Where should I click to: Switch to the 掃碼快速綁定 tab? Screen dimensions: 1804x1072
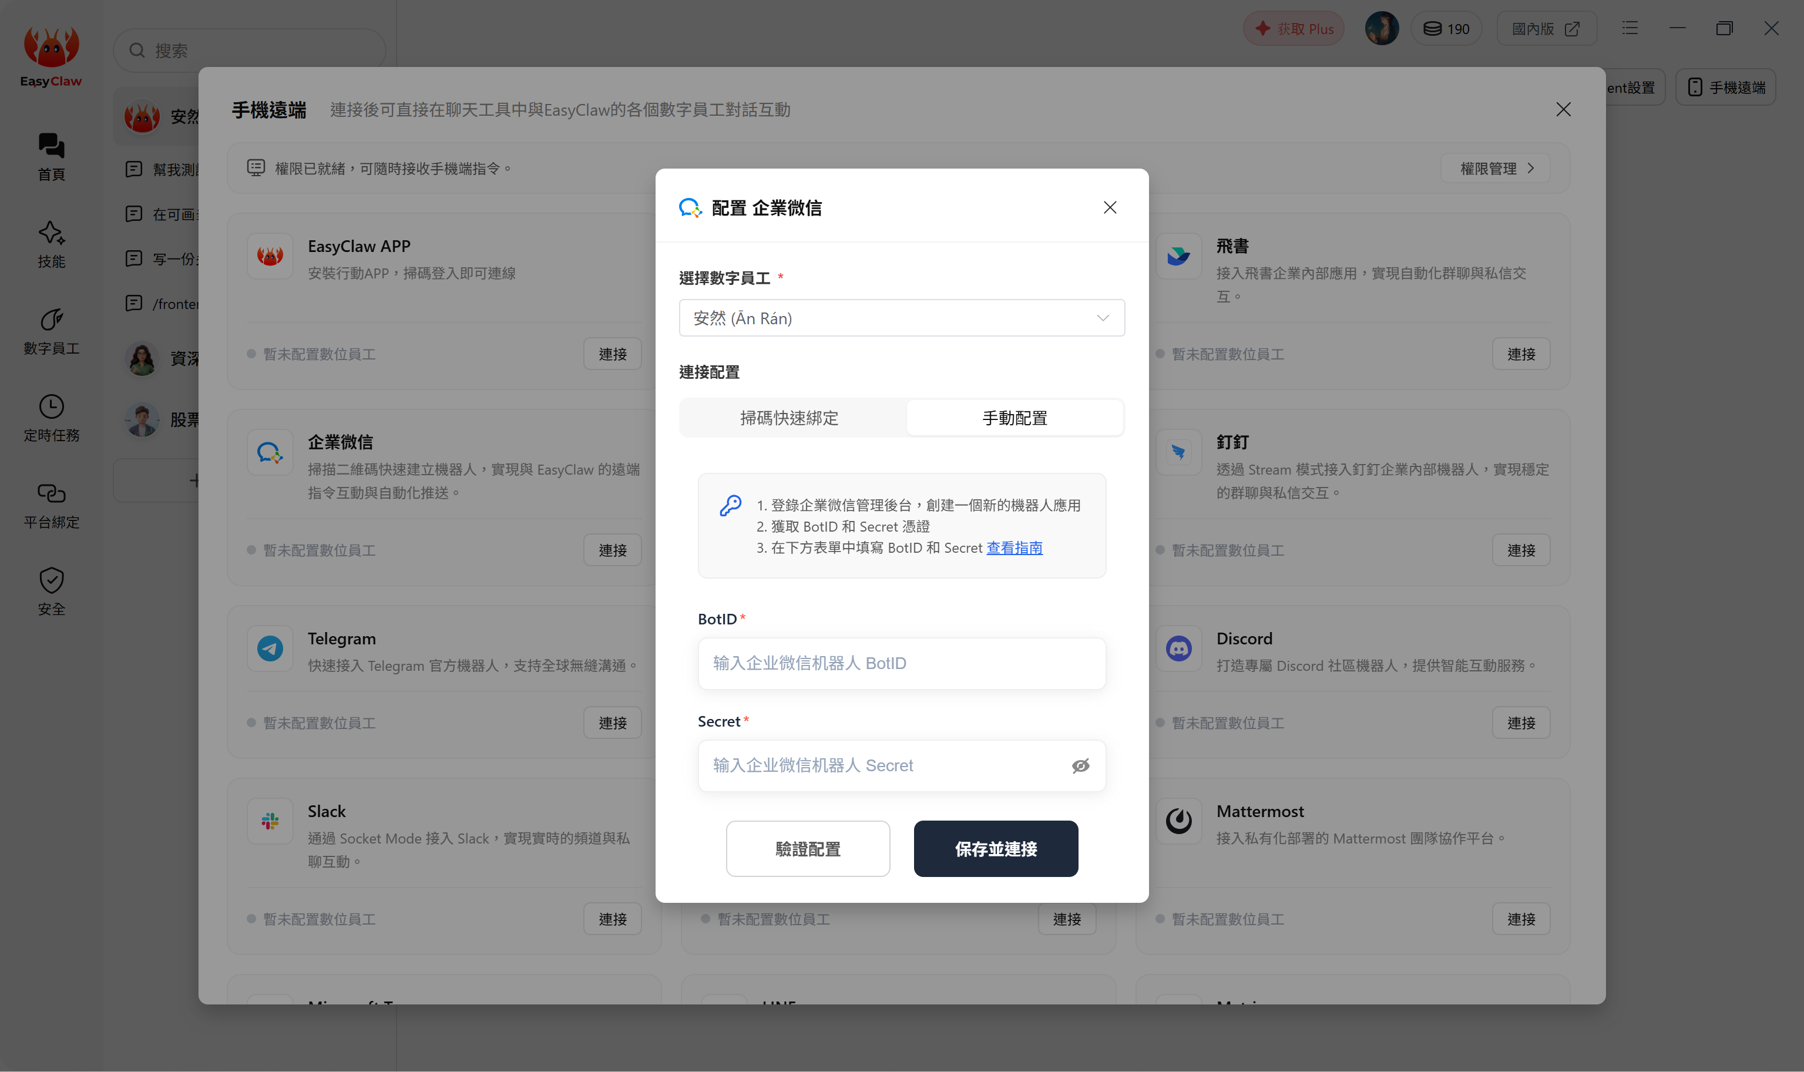pyautogui.click(x=788, y=418)
